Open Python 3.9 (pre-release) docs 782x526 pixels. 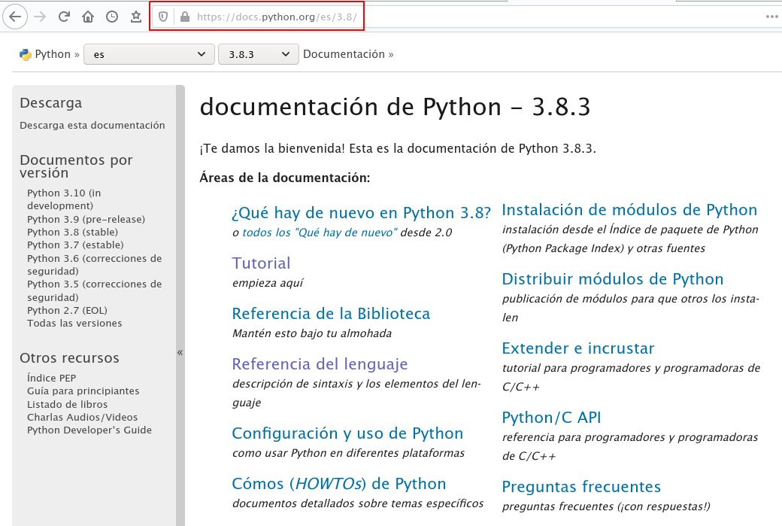click(86, 219)
